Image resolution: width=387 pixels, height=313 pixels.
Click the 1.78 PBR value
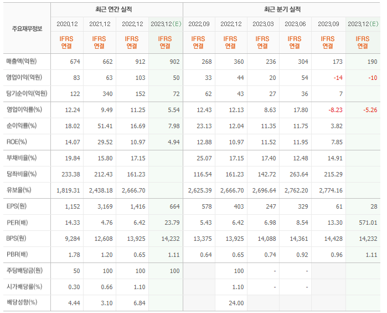[x=74, y=255]
